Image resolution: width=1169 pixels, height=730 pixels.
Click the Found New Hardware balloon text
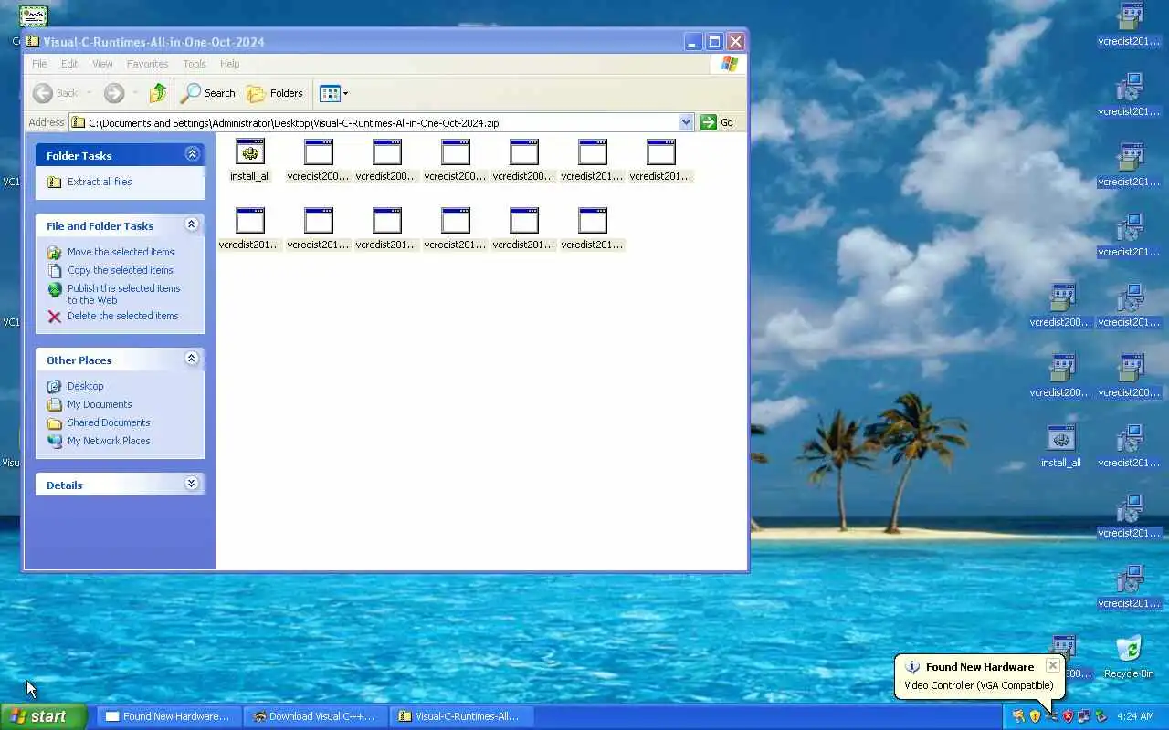coord(978,685)
